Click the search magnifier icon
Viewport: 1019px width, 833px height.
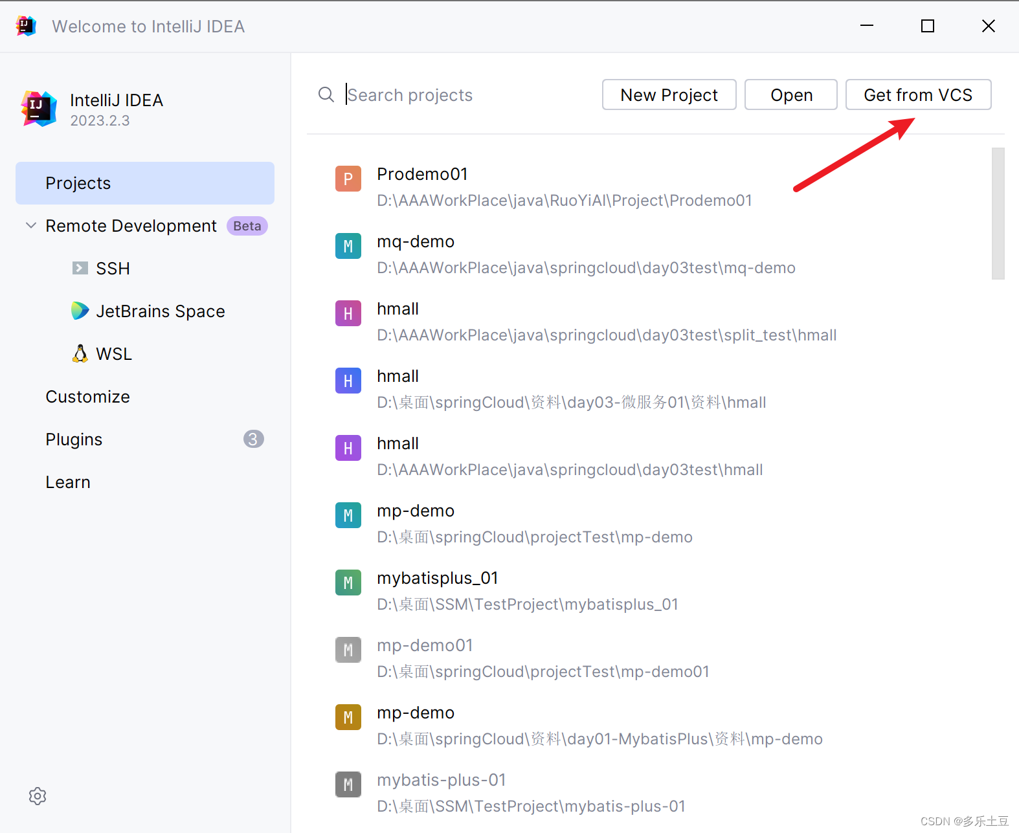coord(326,95)
